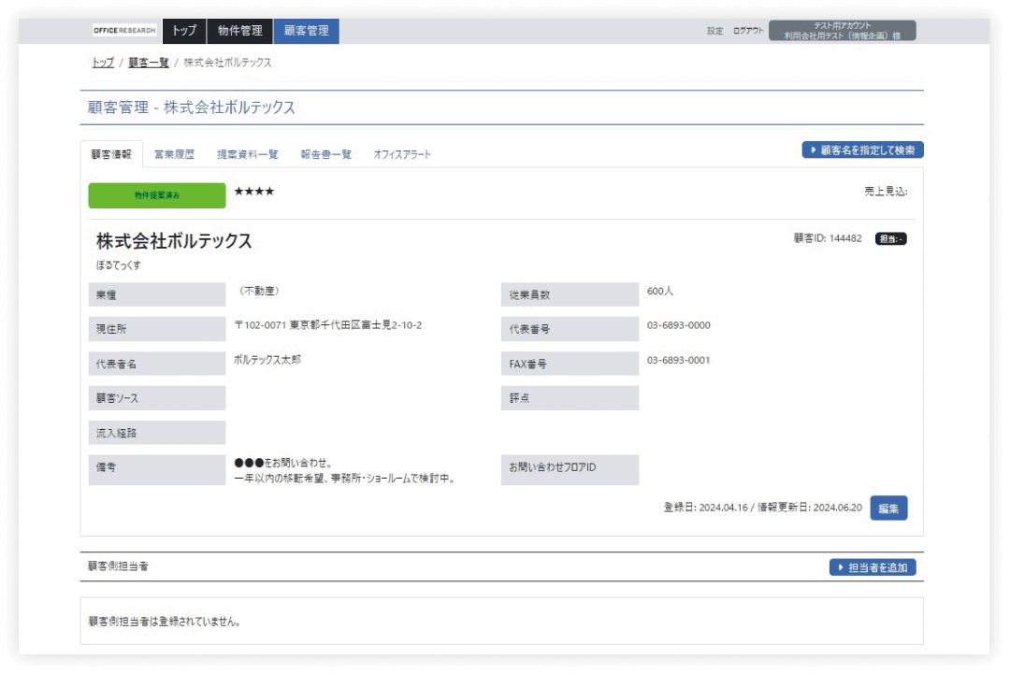
Task: Click the green 物件提案済み status button
Action: pos(157,195)
